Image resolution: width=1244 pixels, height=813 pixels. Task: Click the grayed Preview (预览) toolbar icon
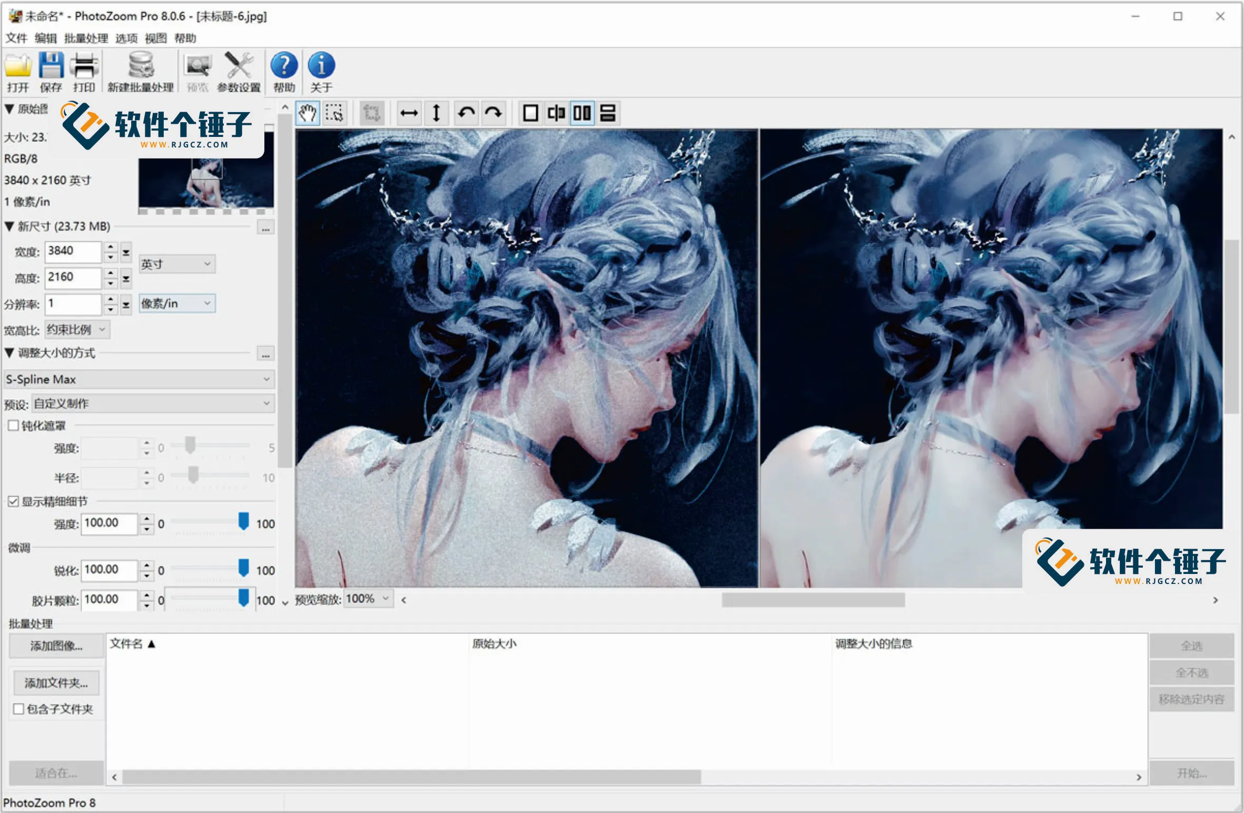(198, 66)
